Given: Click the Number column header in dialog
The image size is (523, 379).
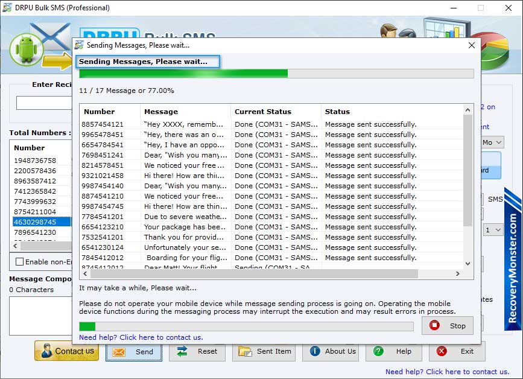Looking at the screenshot, I should (x=110, y=112).
